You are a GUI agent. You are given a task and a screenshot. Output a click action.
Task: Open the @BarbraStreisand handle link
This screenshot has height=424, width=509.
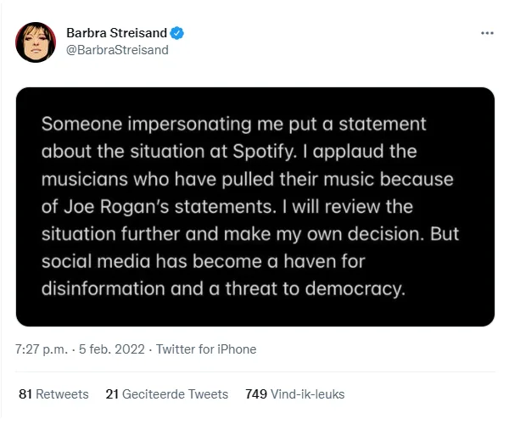click(x=117, y=49)
